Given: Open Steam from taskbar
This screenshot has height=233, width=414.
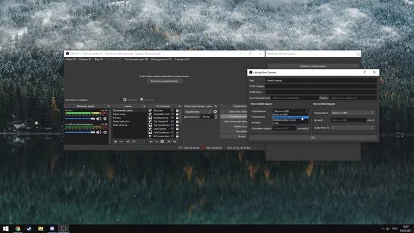Looking at the screenshot, I should click(29, 228).
